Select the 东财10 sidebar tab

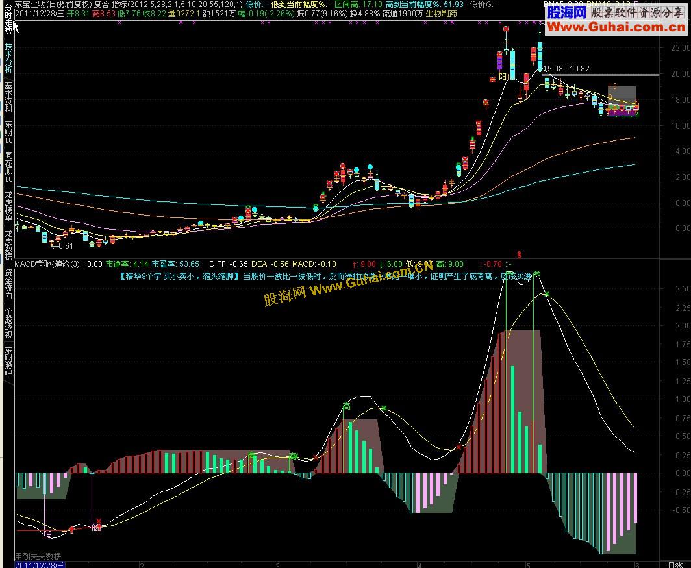(x=8, y=132)
